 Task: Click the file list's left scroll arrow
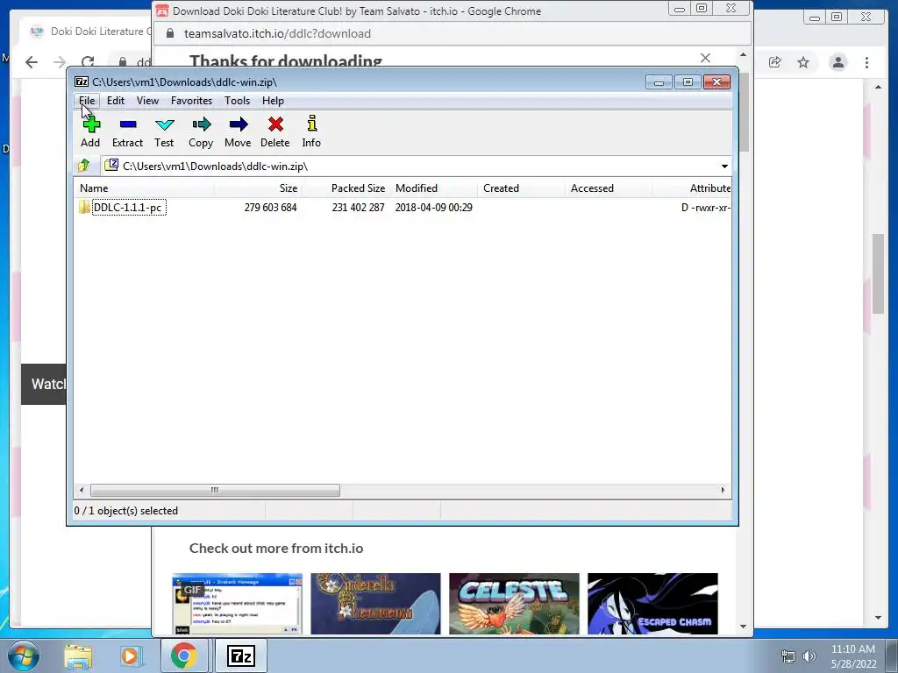click(x=82, y=490)
